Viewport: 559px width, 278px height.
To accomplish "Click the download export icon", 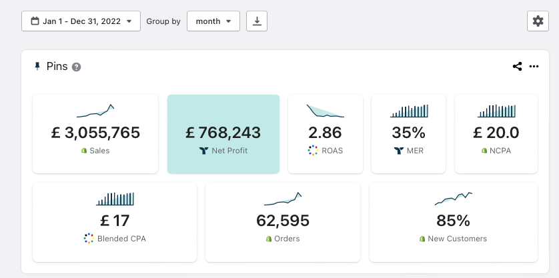I will point(257,21).
